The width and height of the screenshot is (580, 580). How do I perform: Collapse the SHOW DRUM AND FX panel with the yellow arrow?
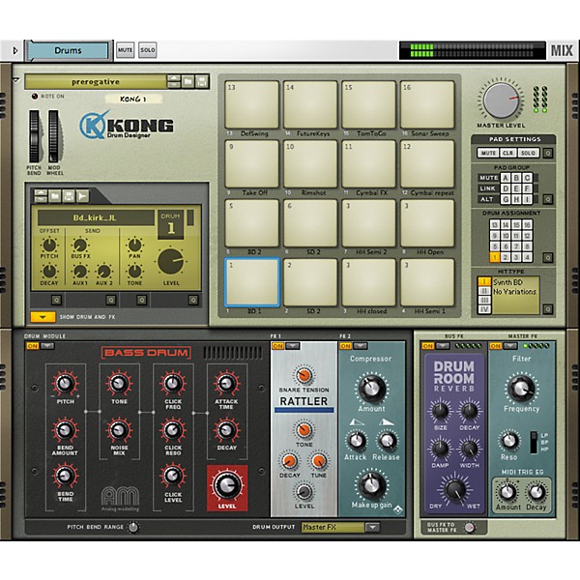pyautogui.click(x=43, y=317)
